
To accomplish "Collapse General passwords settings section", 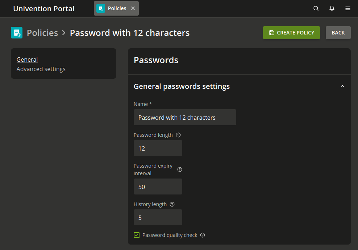I will point(342,86).
